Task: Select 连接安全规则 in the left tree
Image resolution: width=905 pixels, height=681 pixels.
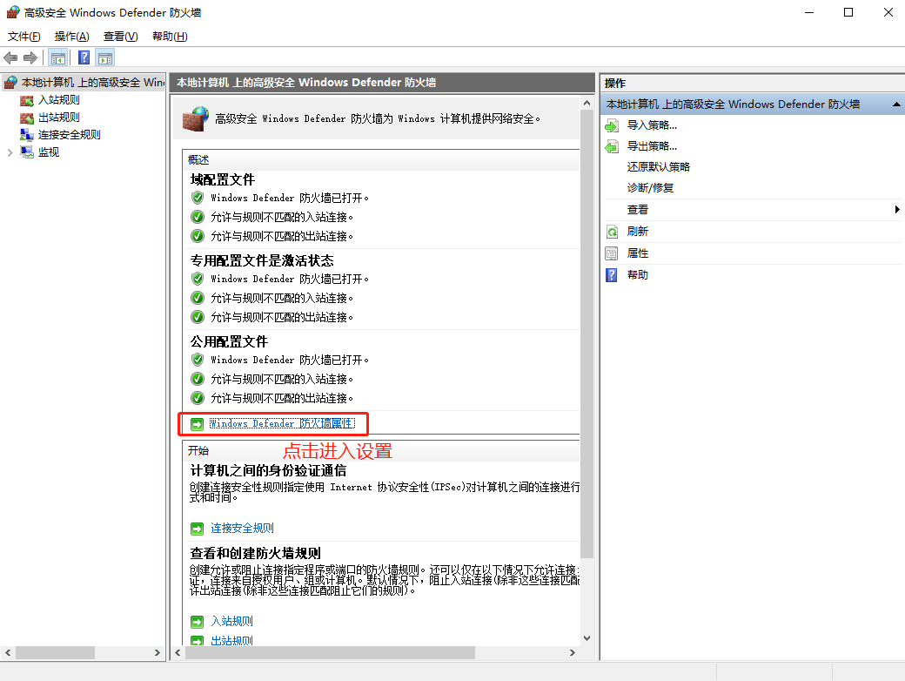Action: [x=70, y=135]
